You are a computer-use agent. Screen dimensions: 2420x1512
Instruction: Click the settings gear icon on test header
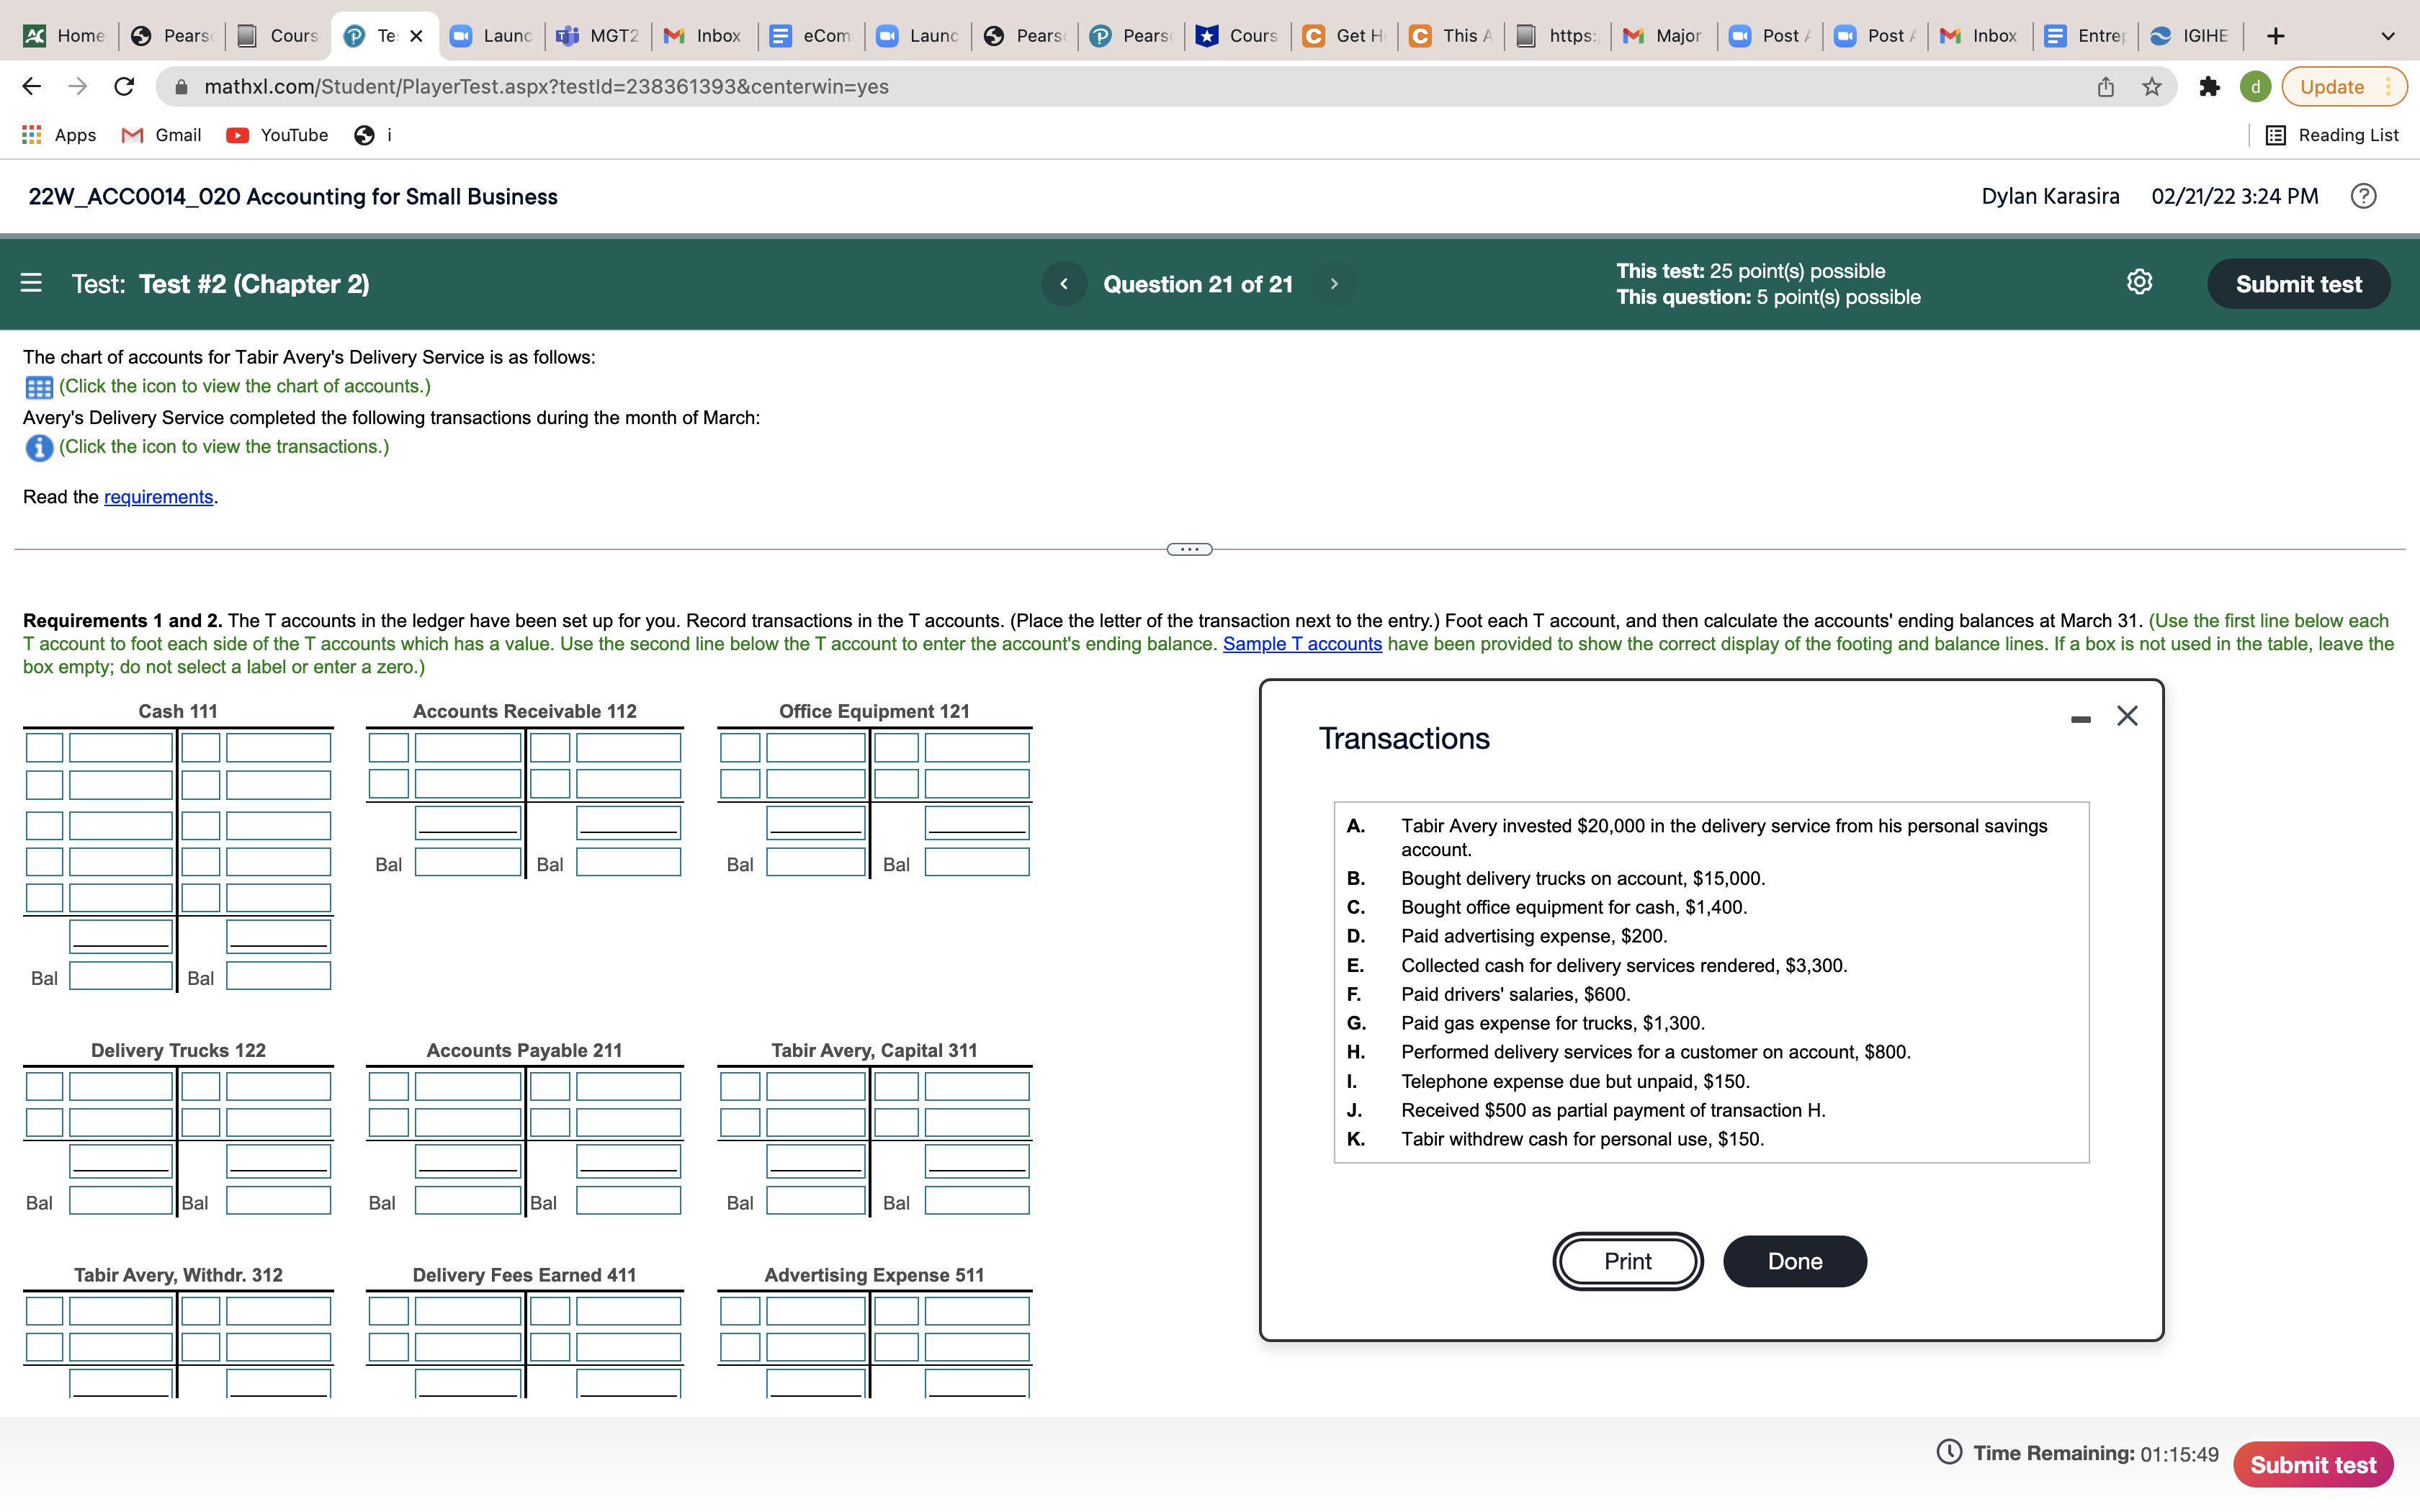[x=2140, y=282]
